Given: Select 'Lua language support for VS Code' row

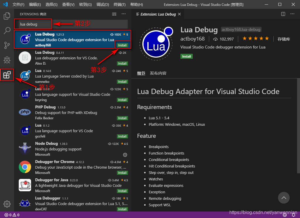Looking at the screenshot, I should (x=73, y=131).
